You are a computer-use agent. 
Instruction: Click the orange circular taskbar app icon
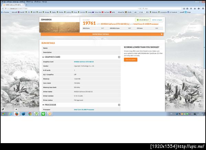[x=50, y=114]
